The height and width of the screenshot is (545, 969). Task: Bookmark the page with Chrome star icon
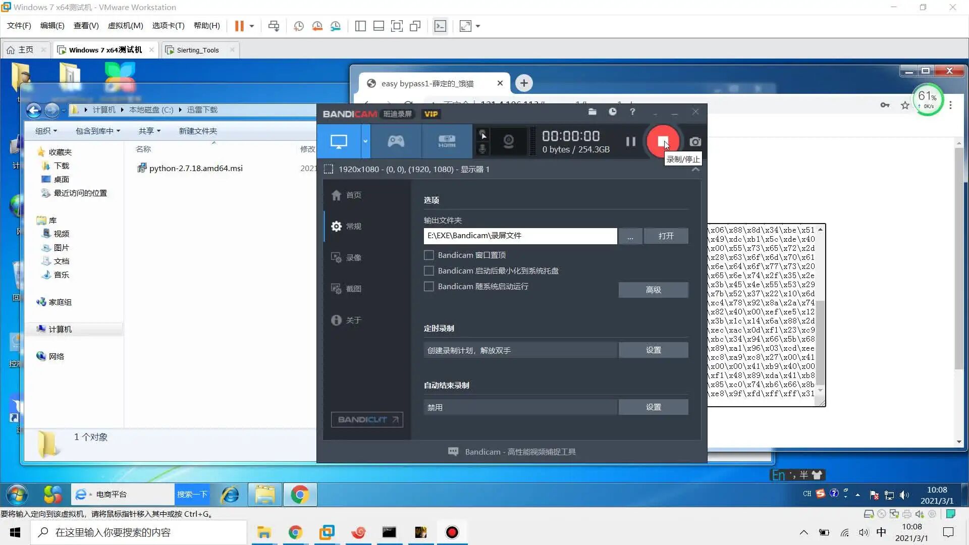coord(905,105)
